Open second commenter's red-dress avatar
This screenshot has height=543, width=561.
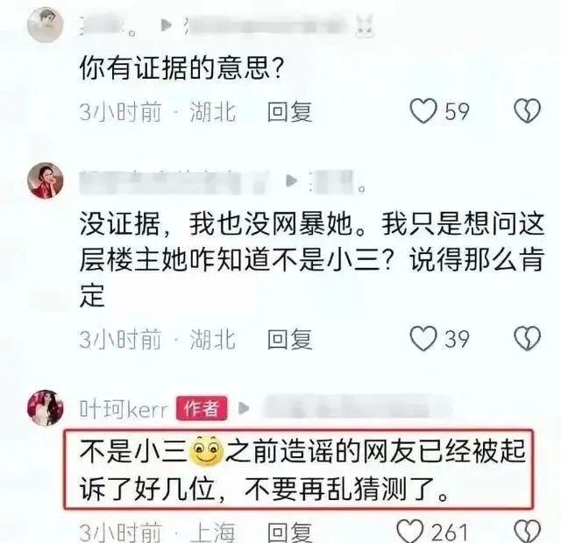tap(46, 180)
